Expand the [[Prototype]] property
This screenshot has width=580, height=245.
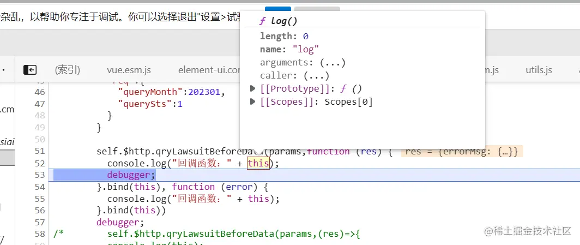pos(252,88)
